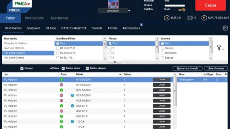The image size is (230, 129).
Task: Click the Ajouter aux favoris button
Action: 187,69
